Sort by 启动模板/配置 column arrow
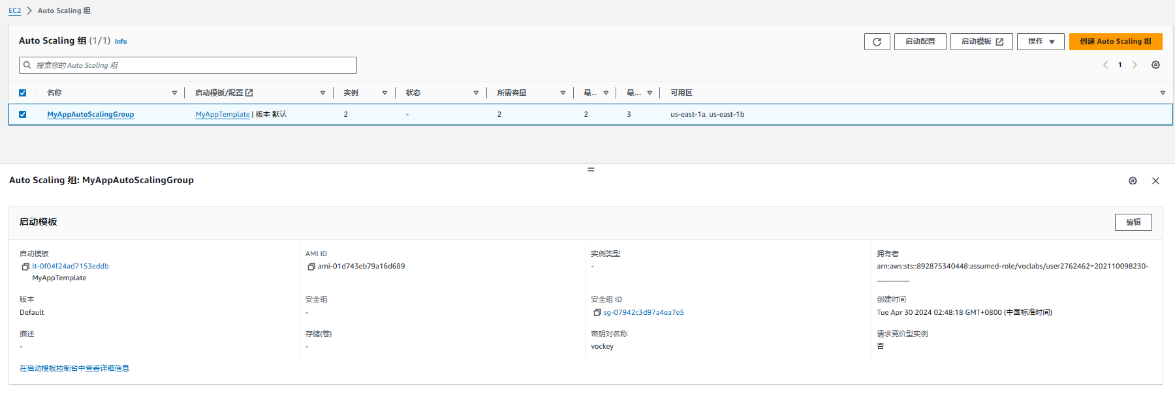1175x393 pixels. point(322,93)
